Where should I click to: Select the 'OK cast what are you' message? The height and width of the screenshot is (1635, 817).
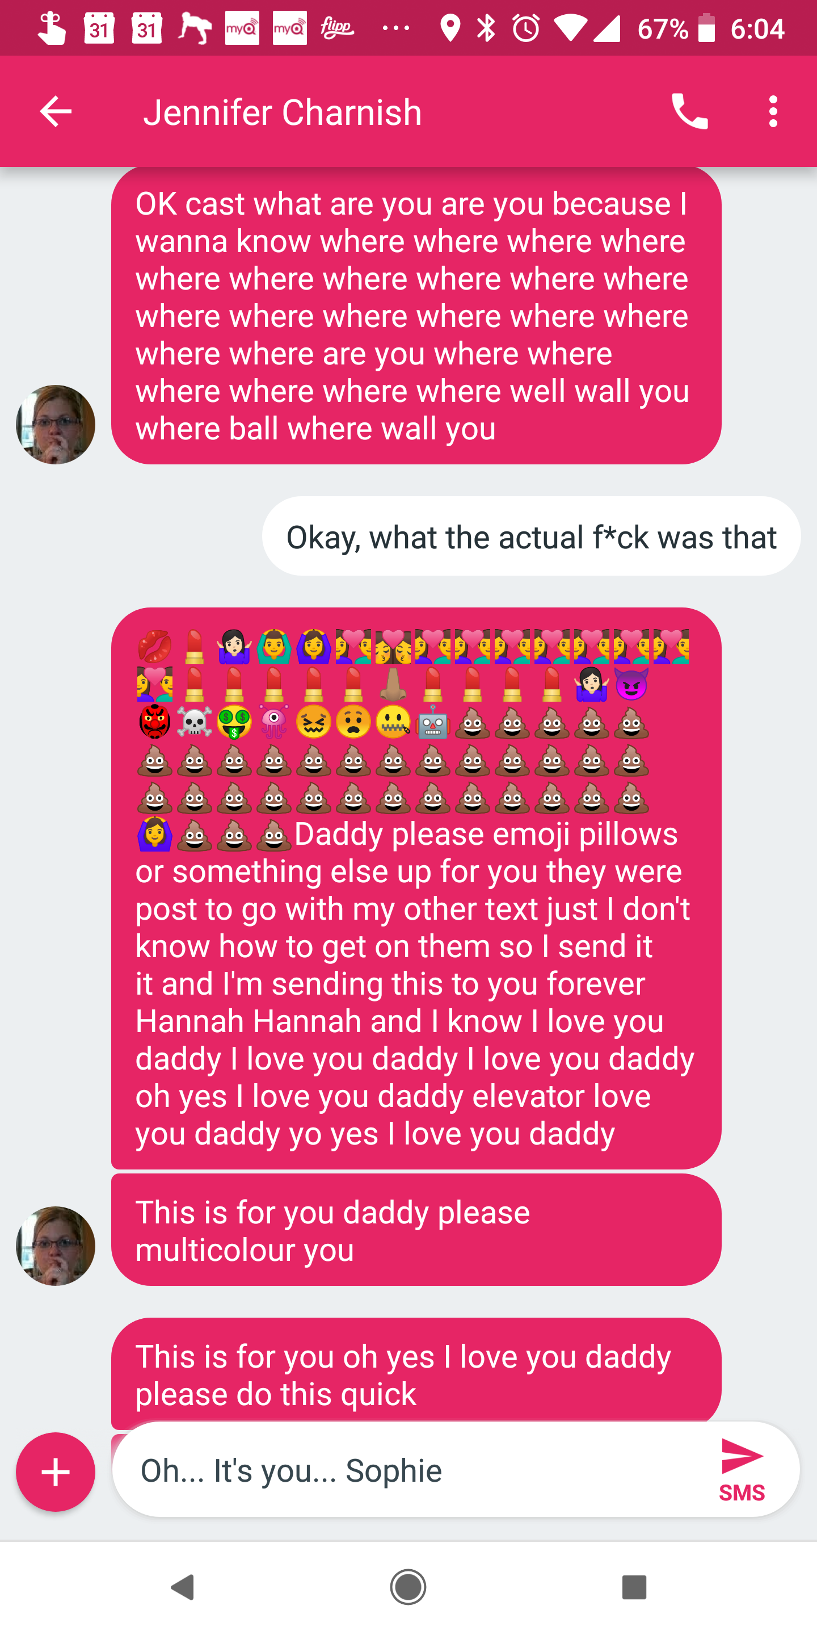click(416, 316)
